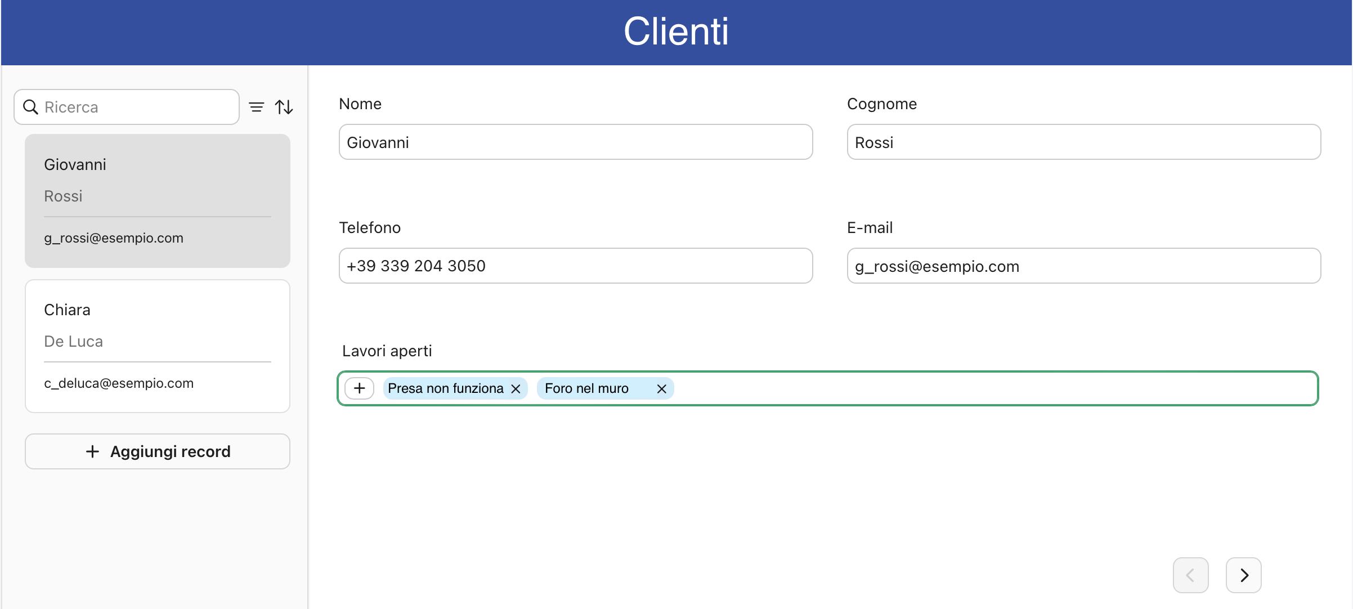Click the plus icon inside Aggiungi record
This screenshot has height=609, width=1353.
point(92,451)
